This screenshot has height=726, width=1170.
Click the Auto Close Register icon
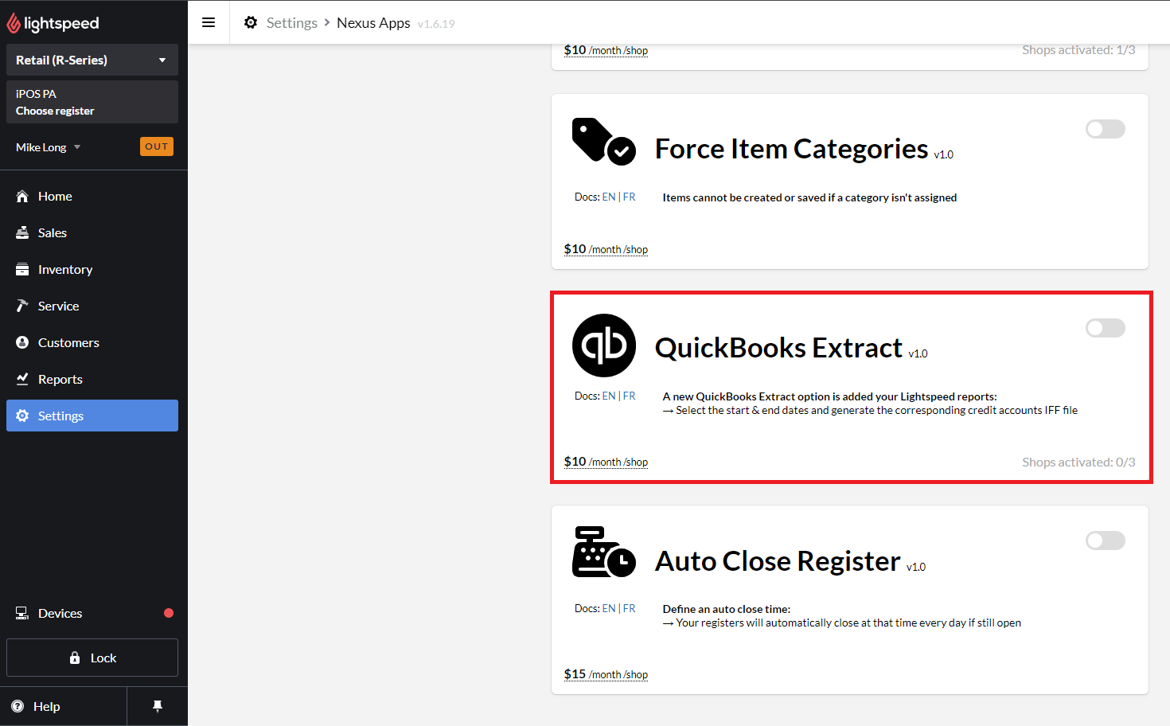tap(604, 552)
